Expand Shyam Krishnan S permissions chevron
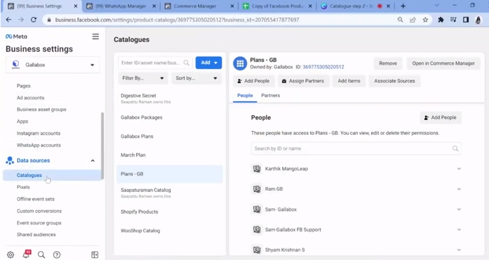 (x=459, y=250)
